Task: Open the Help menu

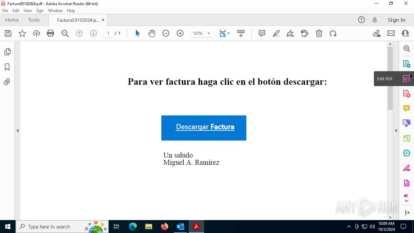Action: tap(71, 11)
